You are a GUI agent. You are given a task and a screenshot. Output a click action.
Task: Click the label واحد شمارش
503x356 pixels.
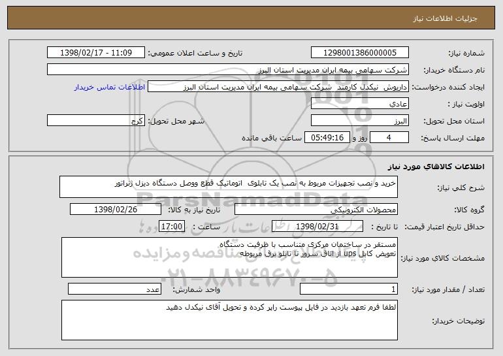click(x=197, y=290)
